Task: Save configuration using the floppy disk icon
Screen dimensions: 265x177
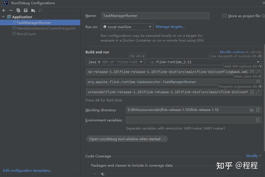Action: pos(26,10)
